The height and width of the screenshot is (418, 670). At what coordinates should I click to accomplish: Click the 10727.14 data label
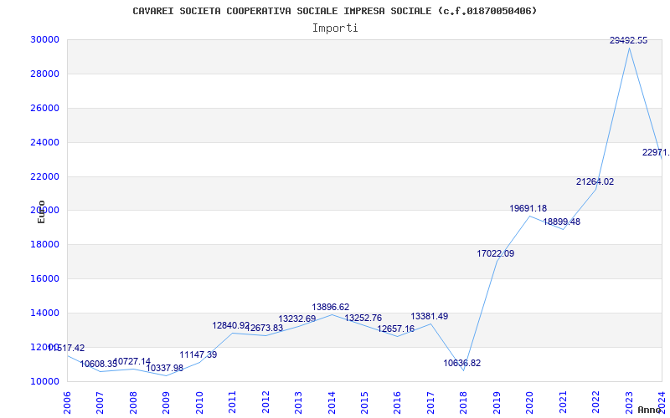[x=132, y=362]
